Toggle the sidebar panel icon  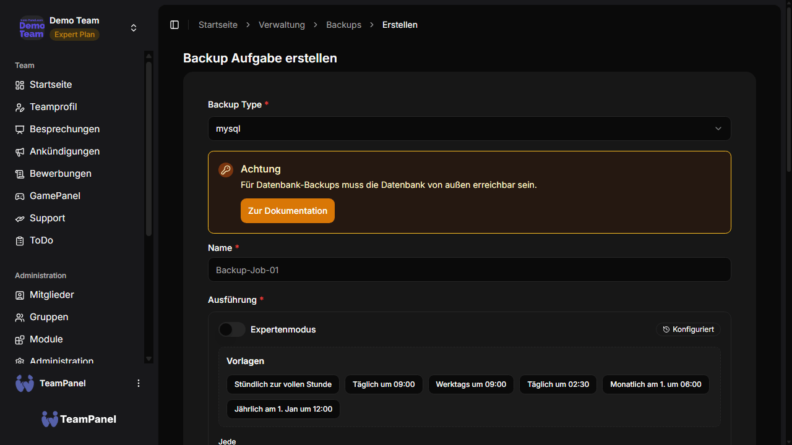(174, 25)
